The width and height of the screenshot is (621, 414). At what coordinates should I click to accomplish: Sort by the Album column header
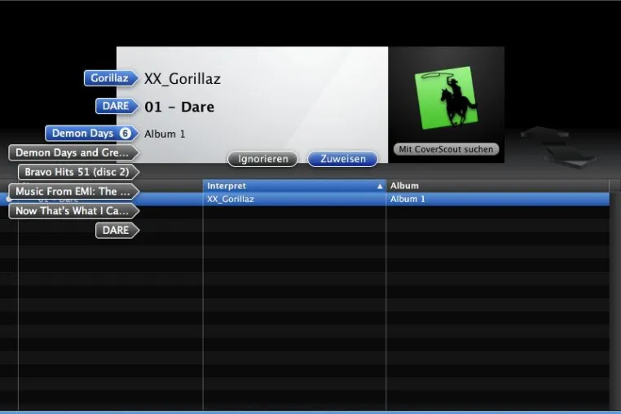(x=497, y=186)
